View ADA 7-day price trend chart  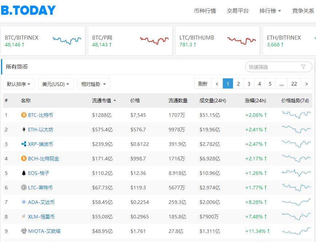tap(296, 202)
